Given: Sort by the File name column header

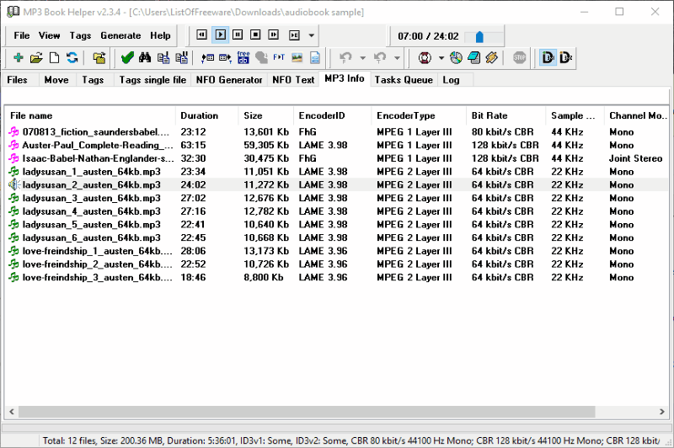Looking at the screenshot, I should point(90,115).
